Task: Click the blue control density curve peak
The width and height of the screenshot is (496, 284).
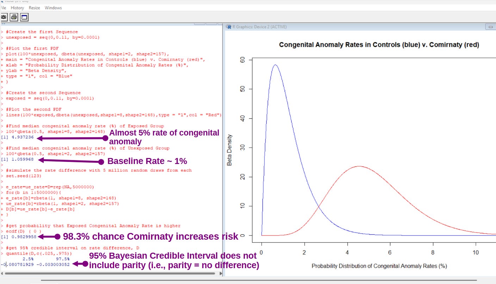Action: click(275, 65)
